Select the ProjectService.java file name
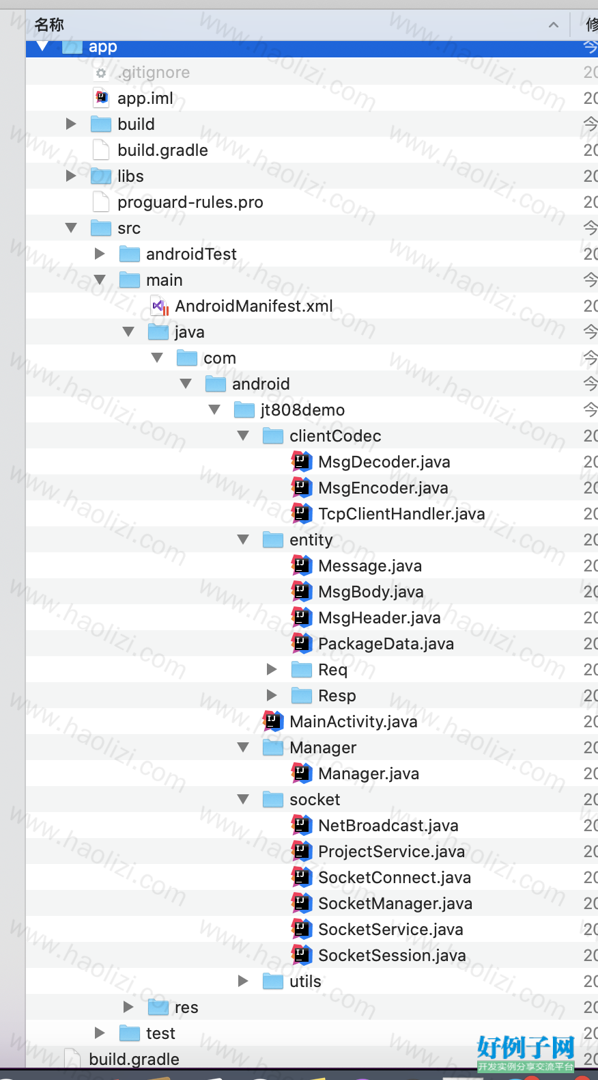Image resolution: width=598 pixels, height=1080 pixels. pyautogui.click(x=392, y=852)
